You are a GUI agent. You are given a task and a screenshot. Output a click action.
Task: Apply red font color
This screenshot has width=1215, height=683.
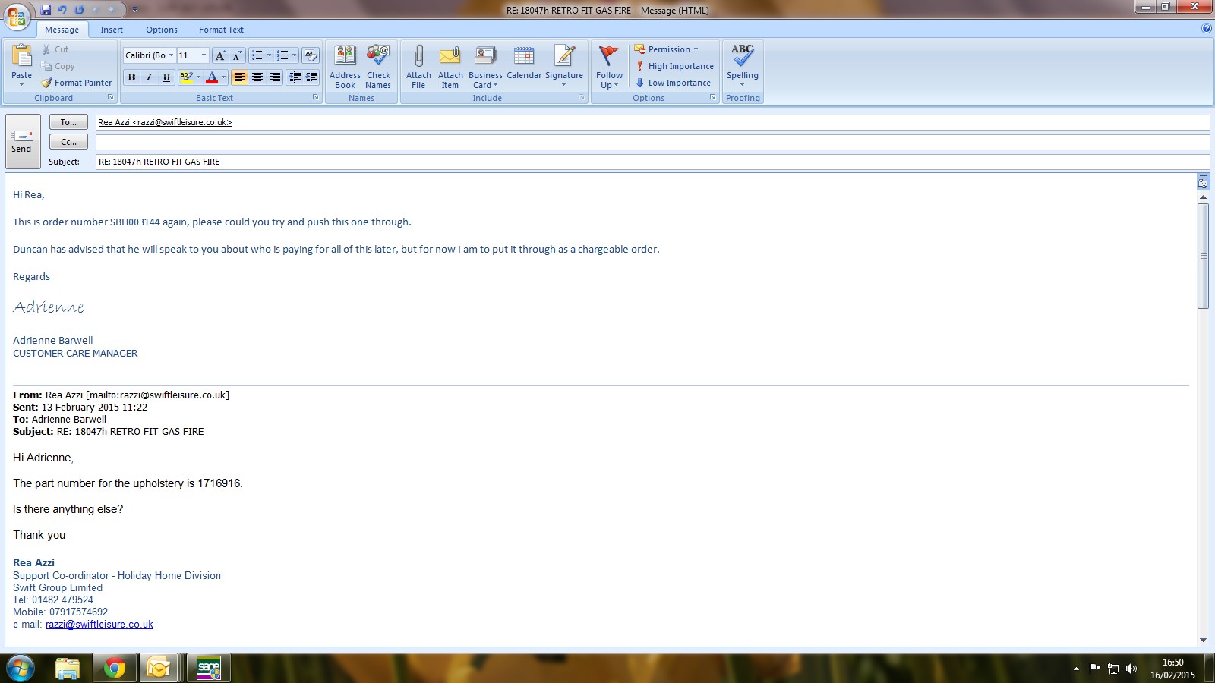point(212,77)
